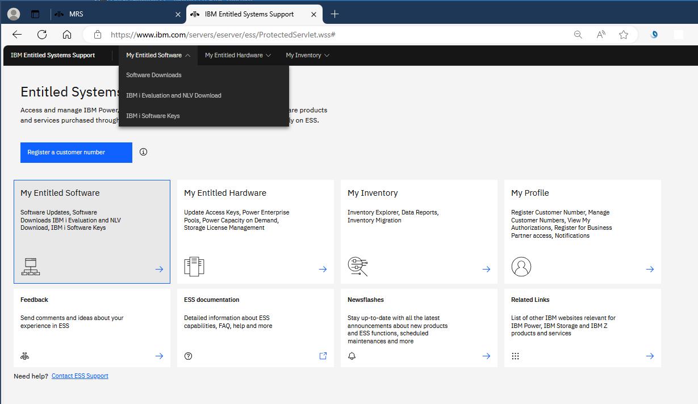Open a new tab with plus icon
The image size is (698, 404).
point(335,14)
